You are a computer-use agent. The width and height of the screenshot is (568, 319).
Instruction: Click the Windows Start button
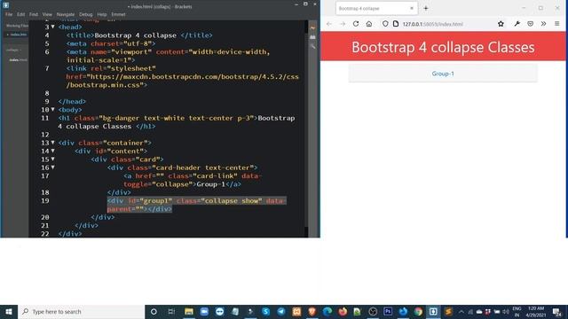pos(9,311)
